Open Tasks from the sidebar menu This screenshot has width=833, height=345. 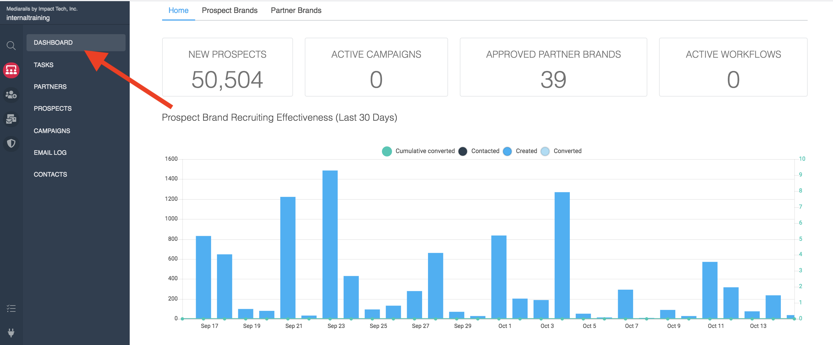(43, 64)
